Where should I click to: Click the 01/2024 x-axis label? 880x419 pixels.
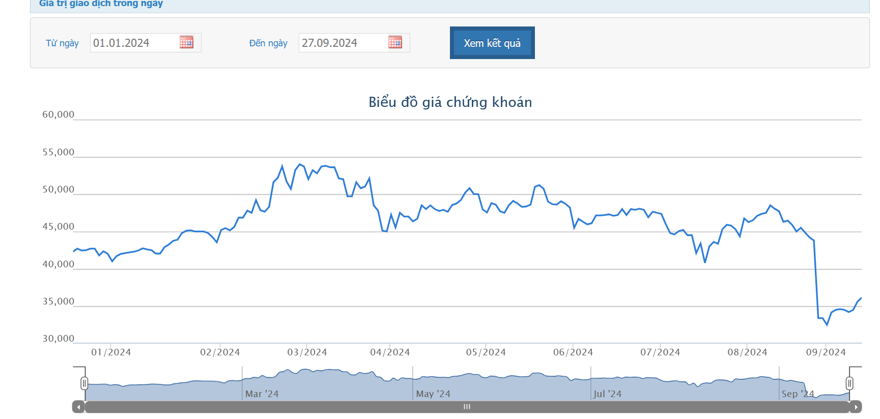coord(111,352)
